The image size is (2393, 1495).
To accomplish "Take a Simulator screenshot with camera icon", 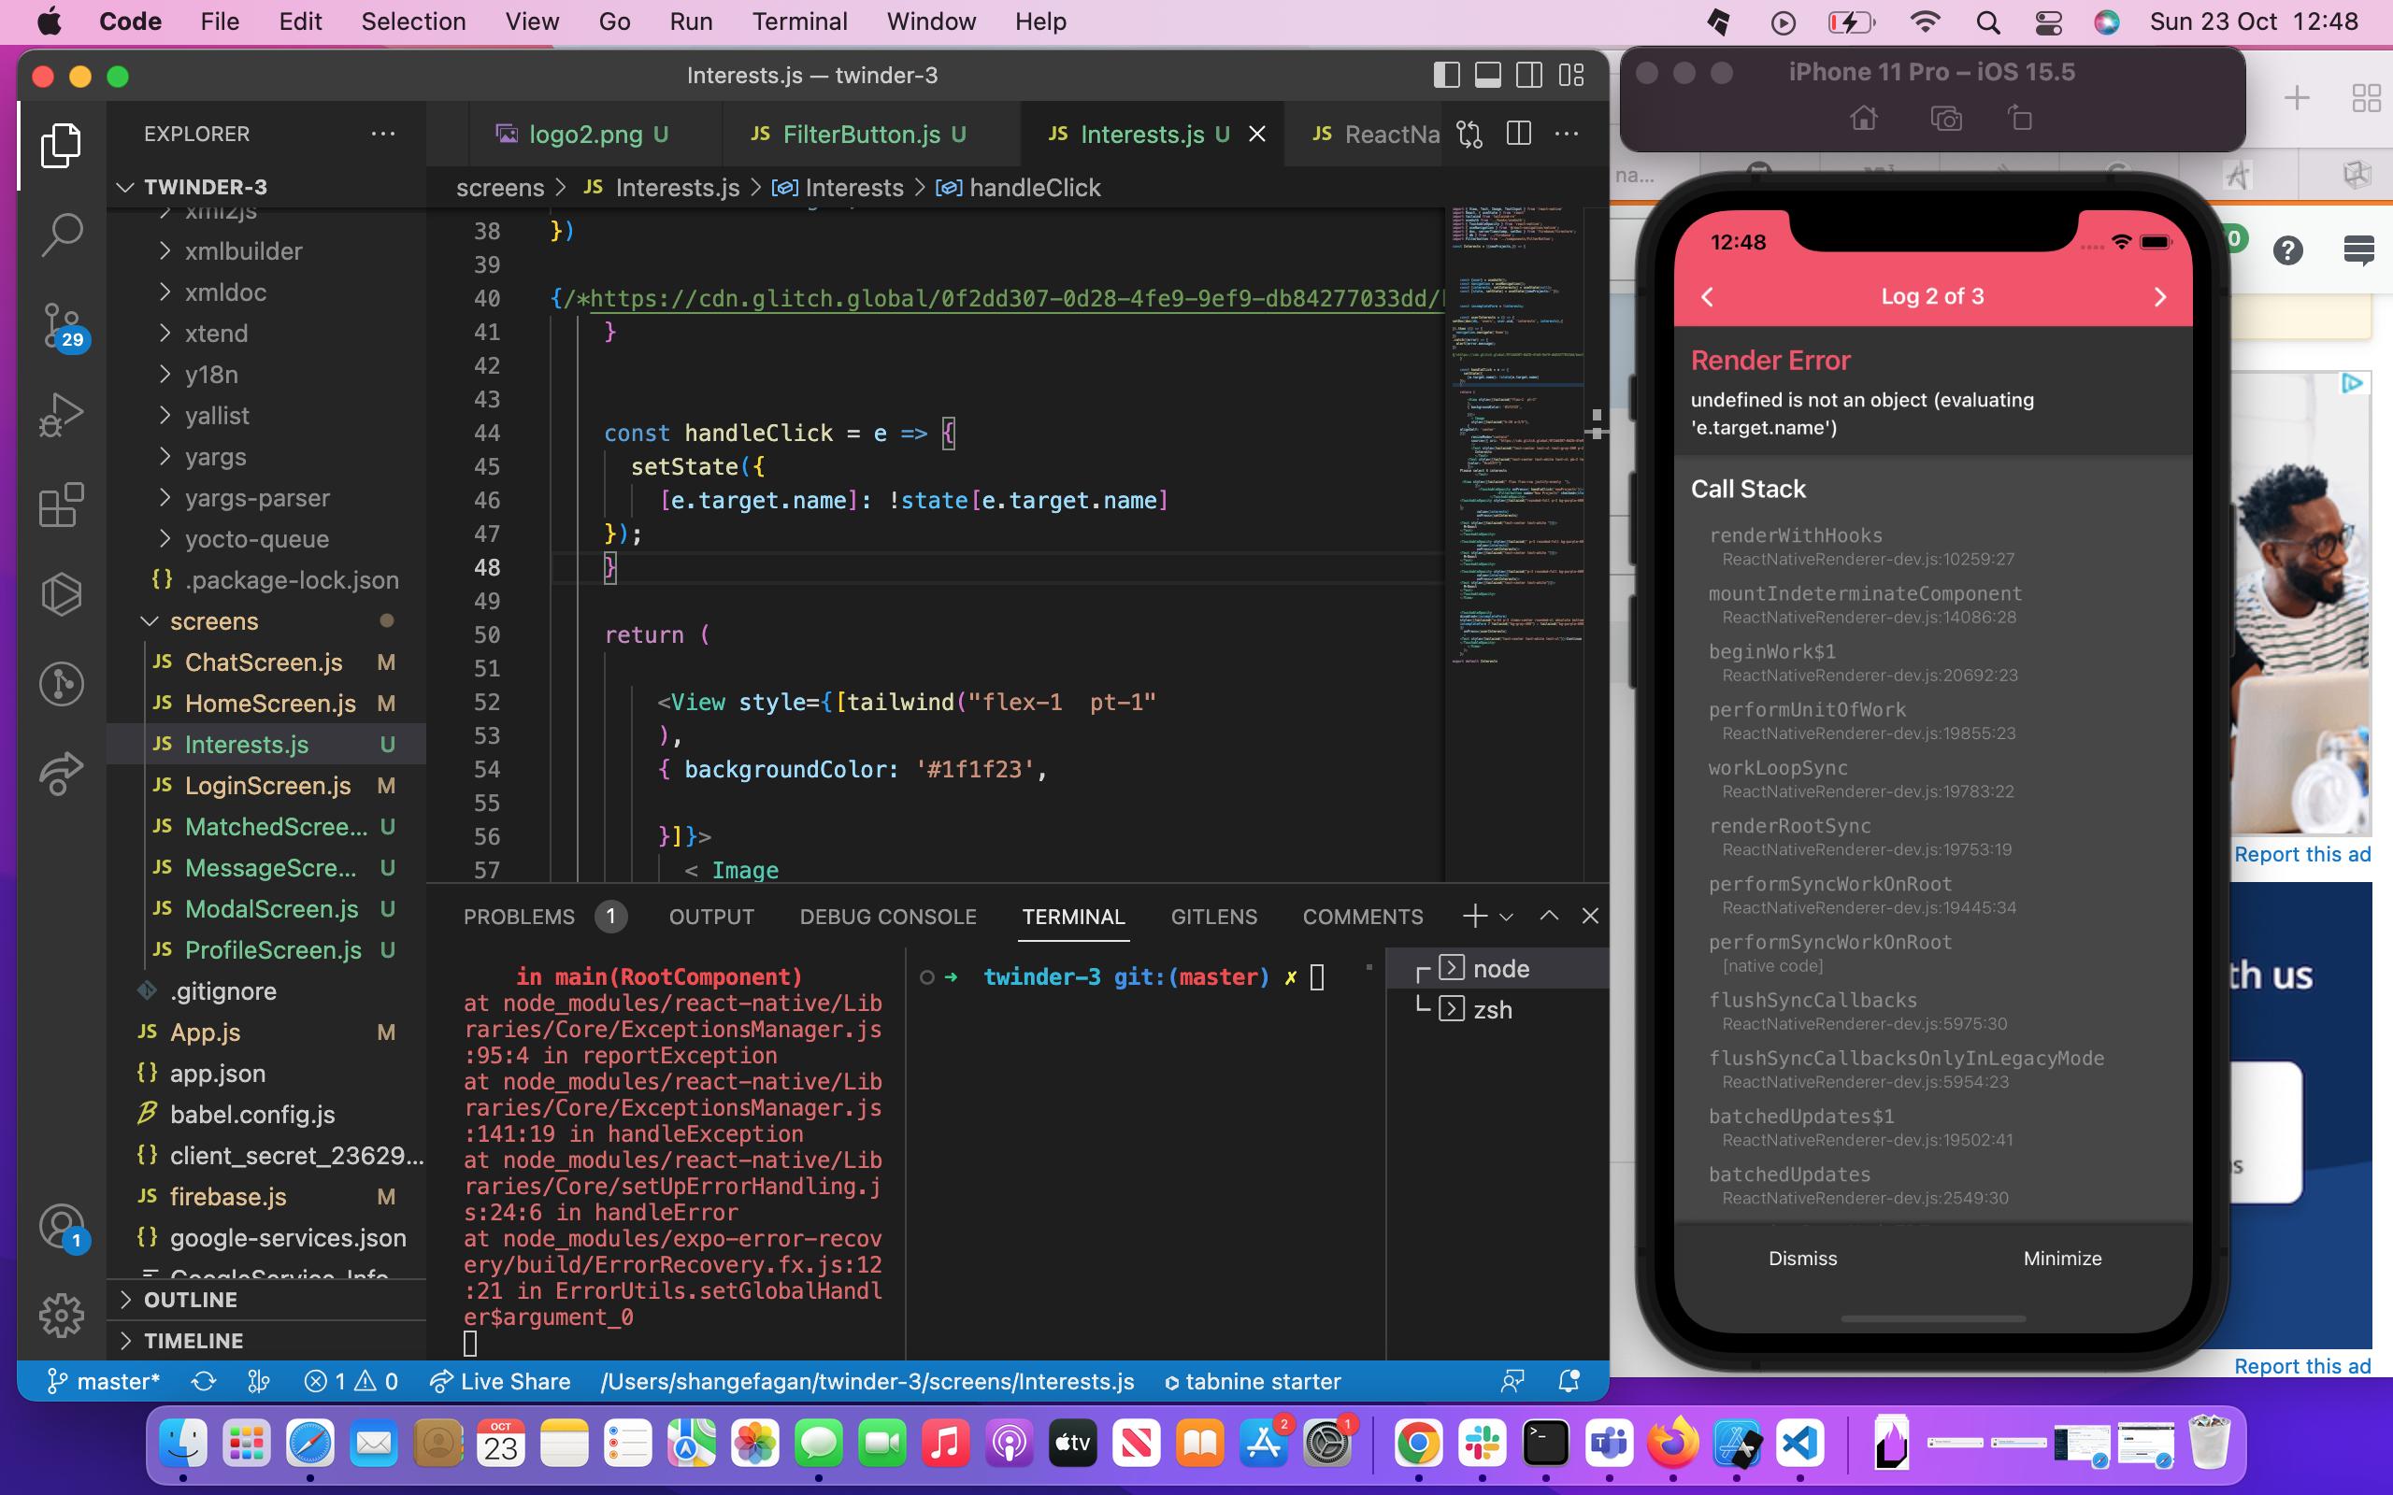I will point(1946,119).
